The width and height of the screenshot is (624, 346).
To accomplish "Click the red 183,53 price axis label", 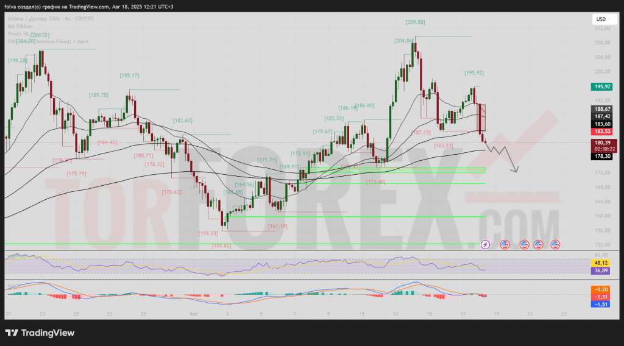I will tap(601, 132).
